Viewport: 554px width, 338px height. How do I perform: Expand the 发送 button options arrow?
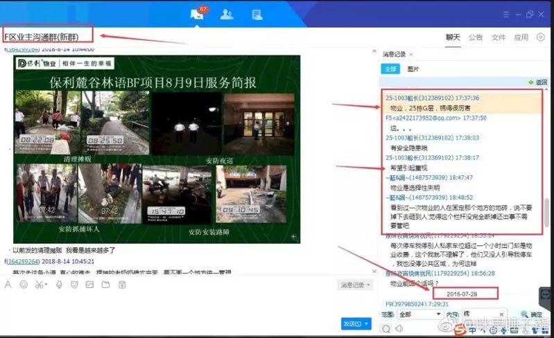367,323
